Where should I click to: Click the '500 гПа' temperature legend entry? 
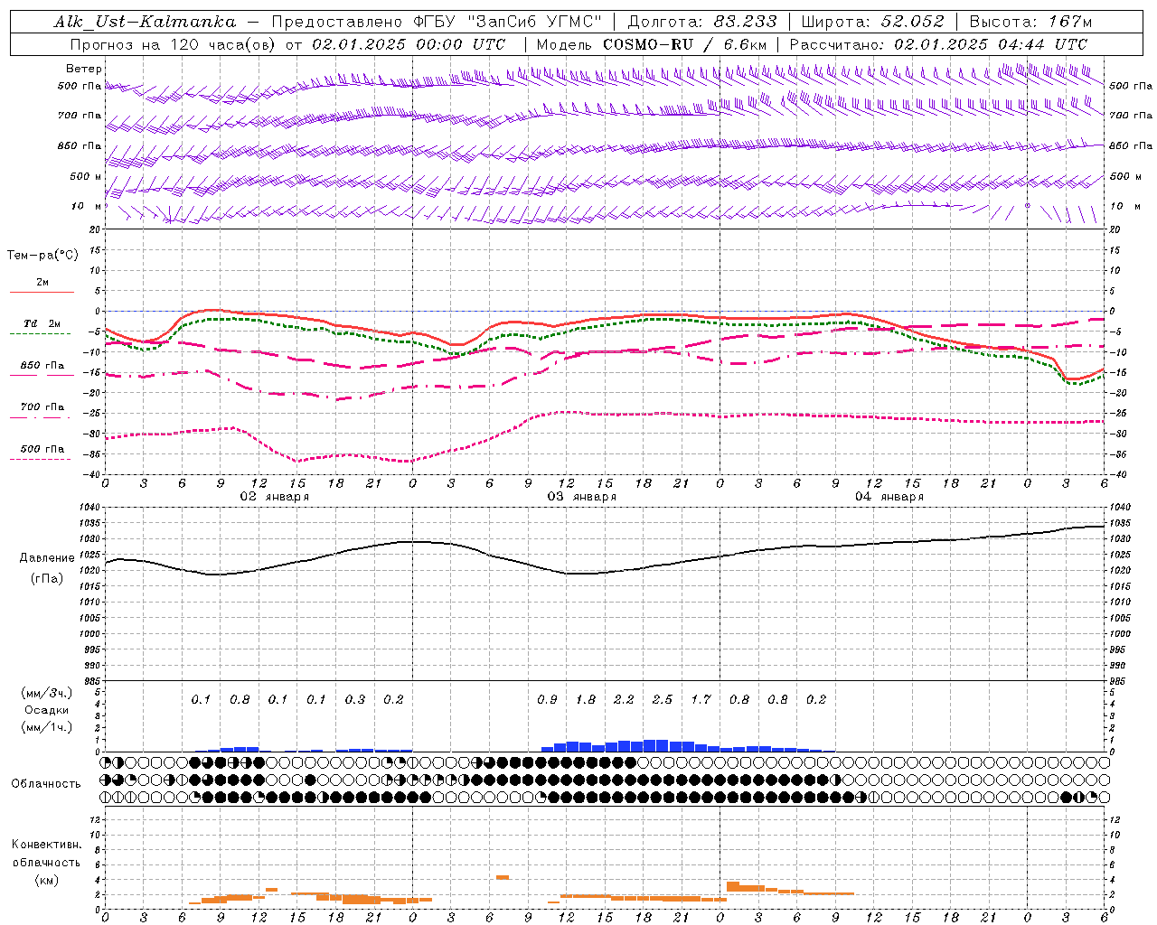(42, 449)
